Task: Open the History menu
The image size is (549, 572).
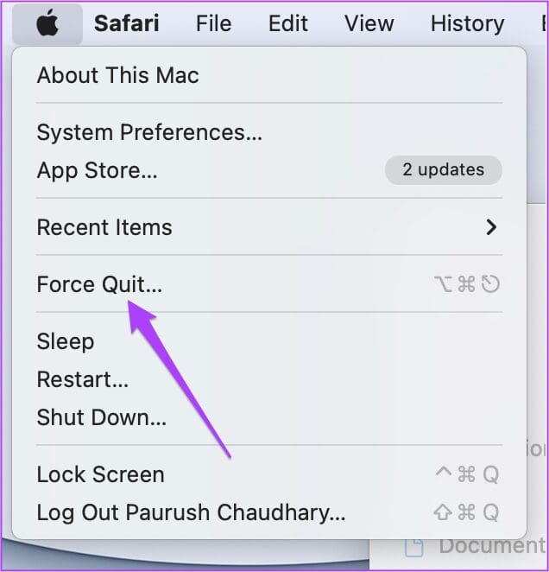Action: click(x=466, y=24)
